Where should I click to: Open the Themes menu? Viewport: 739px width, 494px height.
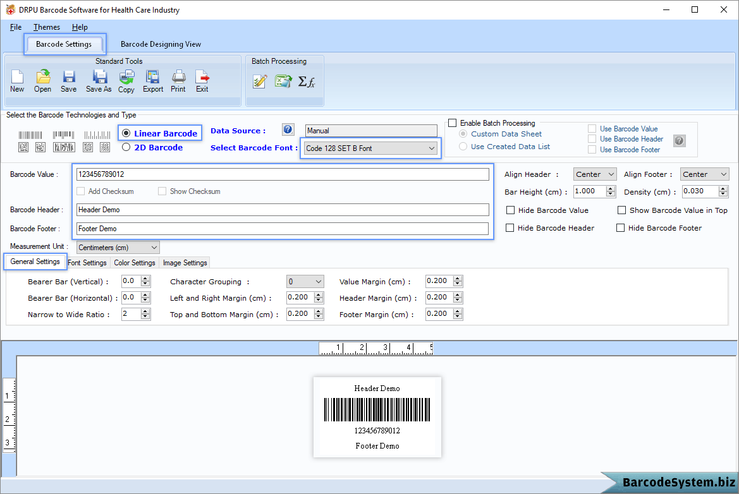coord(47,27)
